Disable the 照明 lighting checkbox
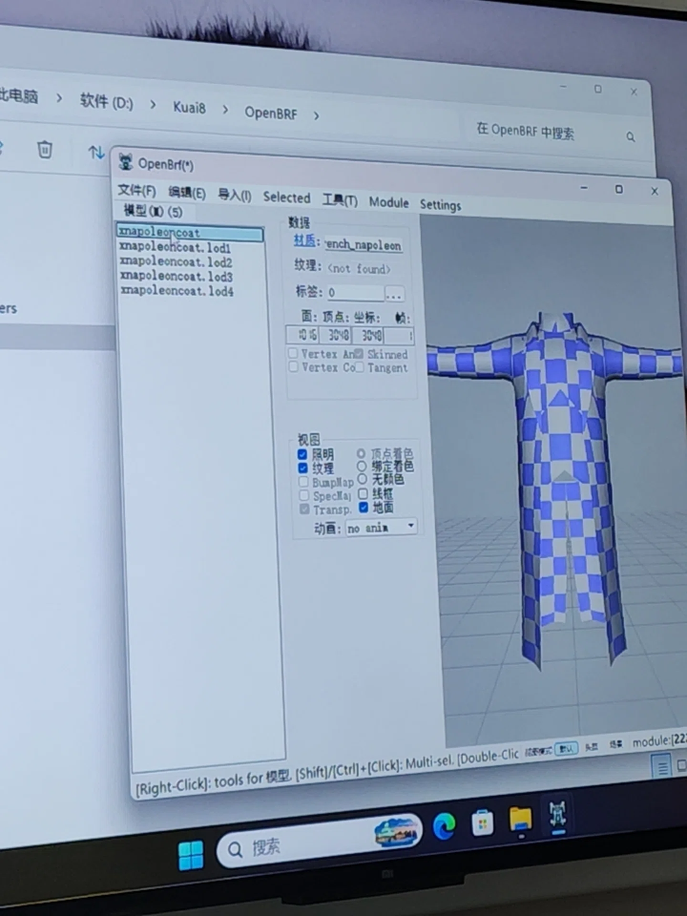Screen dimensions: 687x916 pos(302,454)
